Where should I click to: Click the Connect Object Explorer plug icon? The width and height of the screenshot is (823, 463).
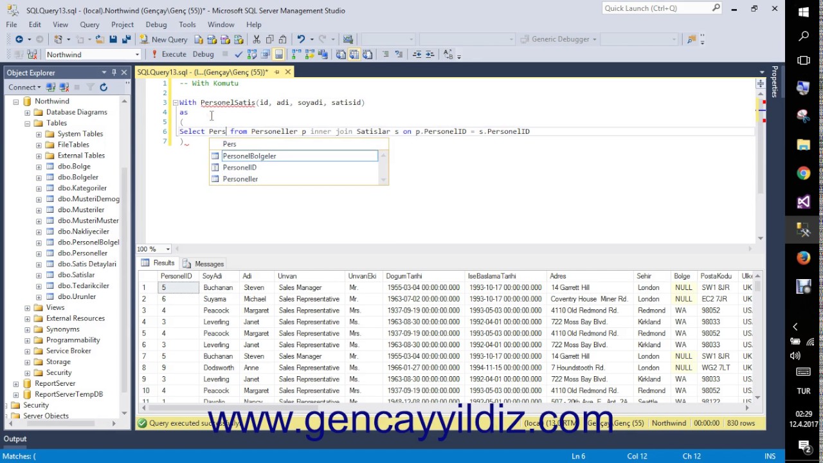[52, 87]
